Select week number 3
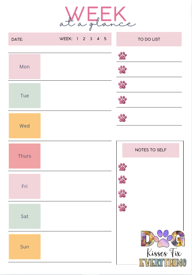 [91, 39]
